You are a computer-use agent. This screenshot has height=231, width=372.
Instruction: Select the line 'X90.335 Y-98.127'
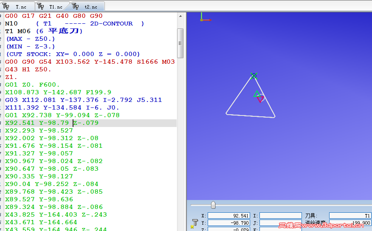point(39,176)
